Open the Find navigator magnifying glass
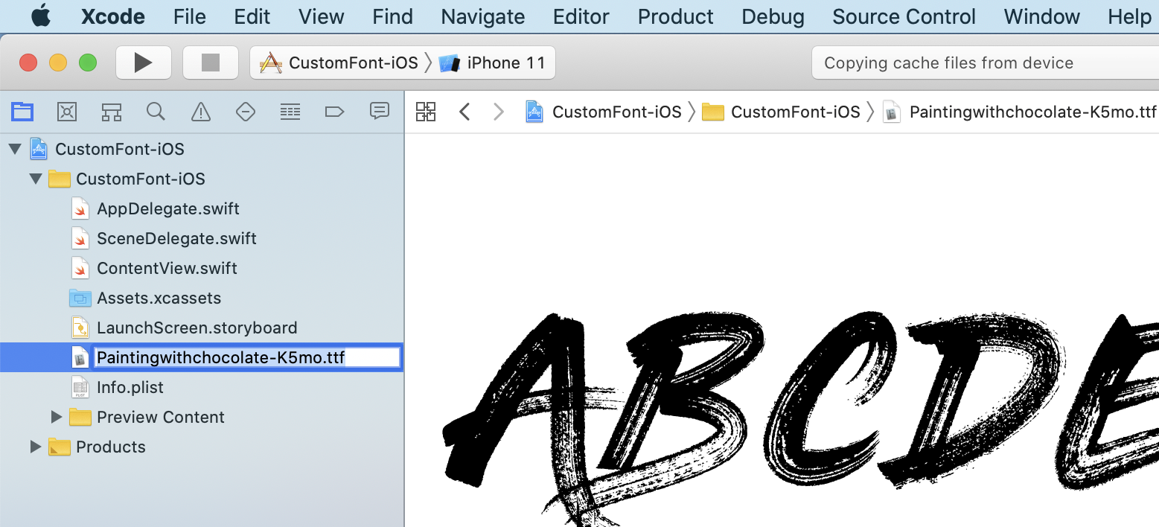Screen dimensions: 1159x527 pos(156,112)
